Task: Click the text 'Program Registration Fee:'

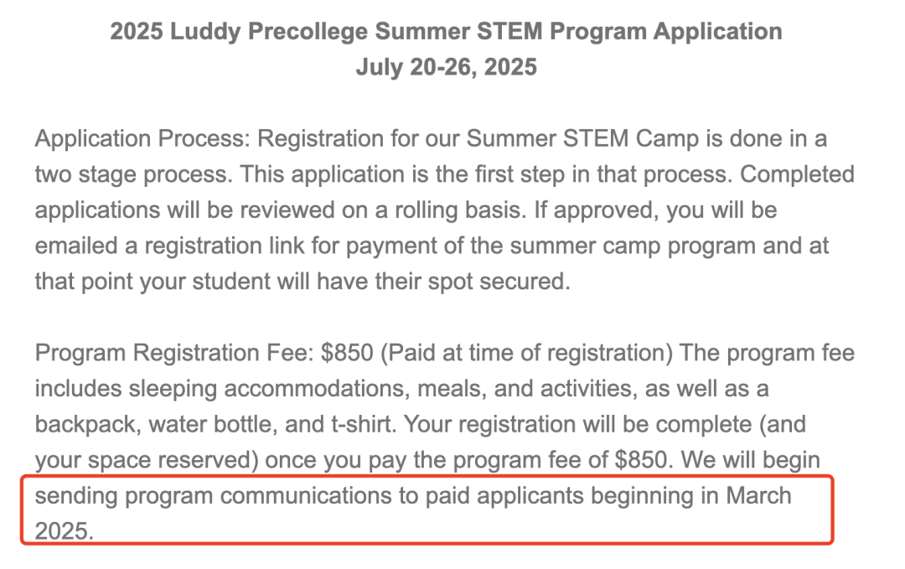Action: click(x=174, y=353)
